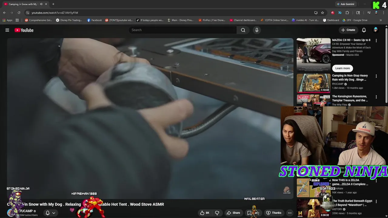This screenshot has height=218, width=388.
Task: Expand the bookmarks overflow chevron
Action: (381, 20)
